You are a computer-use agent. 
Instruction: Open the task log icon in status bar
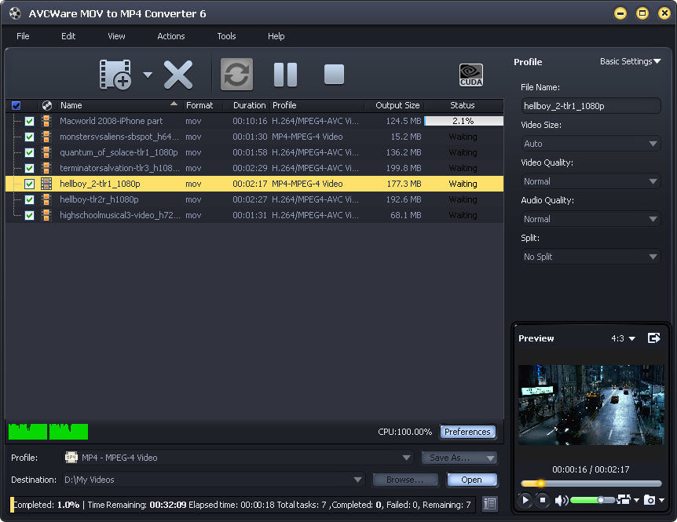click(489, 503)
